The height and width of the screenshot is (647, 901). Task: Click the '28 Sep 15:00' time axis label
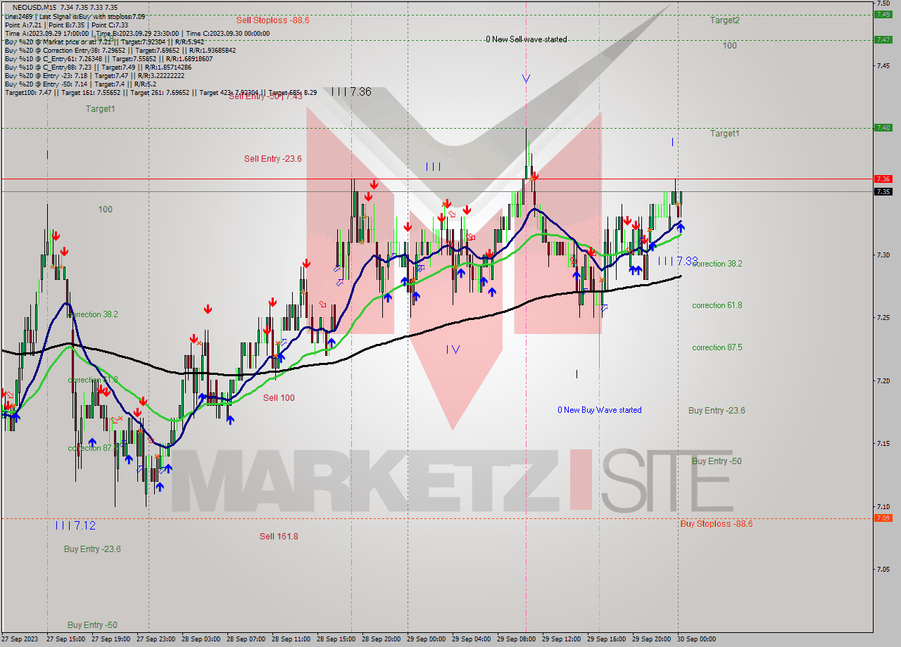[336, 639]
